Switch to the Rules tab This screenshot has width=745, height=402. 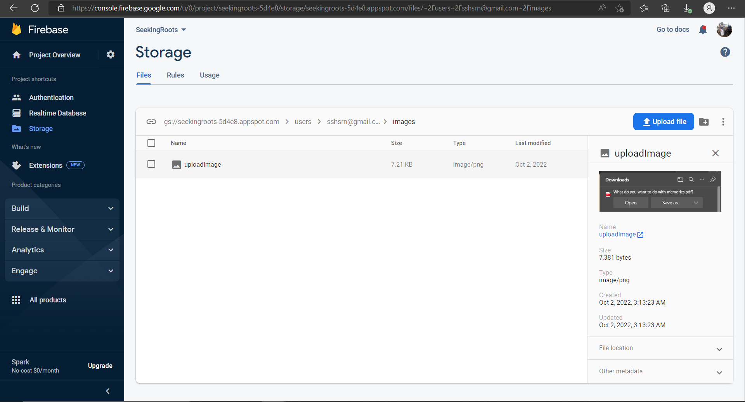pos(175,75)
